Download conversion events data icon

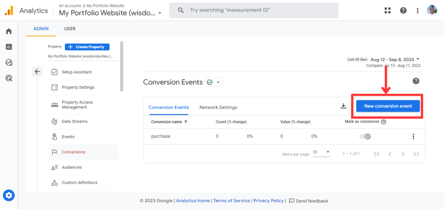coord(343,106)
